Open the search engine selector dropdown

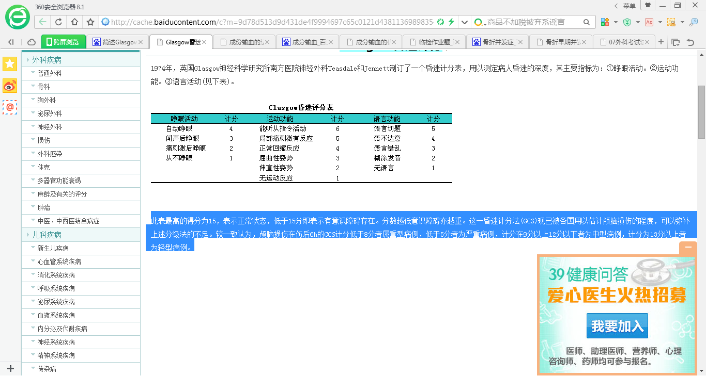coord(479,23)
